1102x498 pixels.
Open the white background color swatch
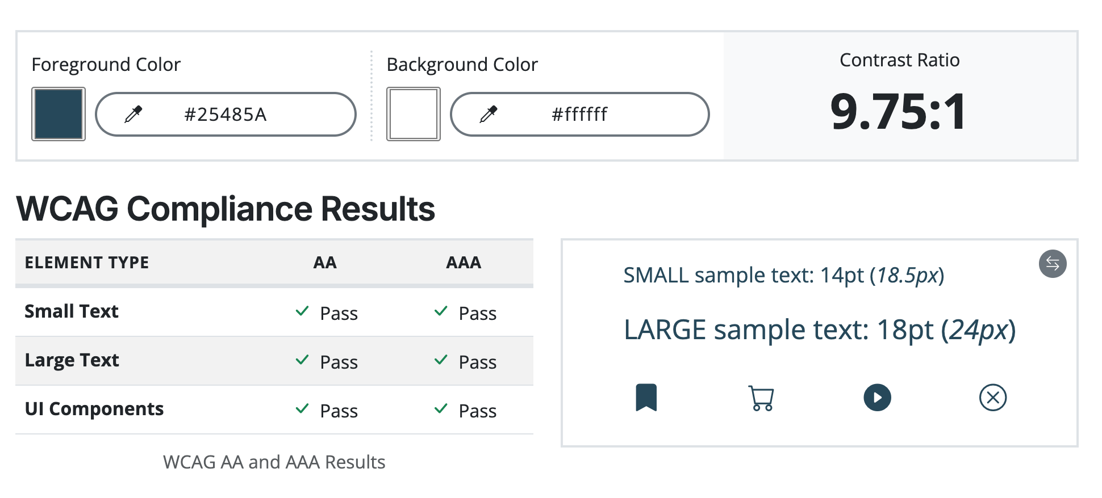click(414, 114)
